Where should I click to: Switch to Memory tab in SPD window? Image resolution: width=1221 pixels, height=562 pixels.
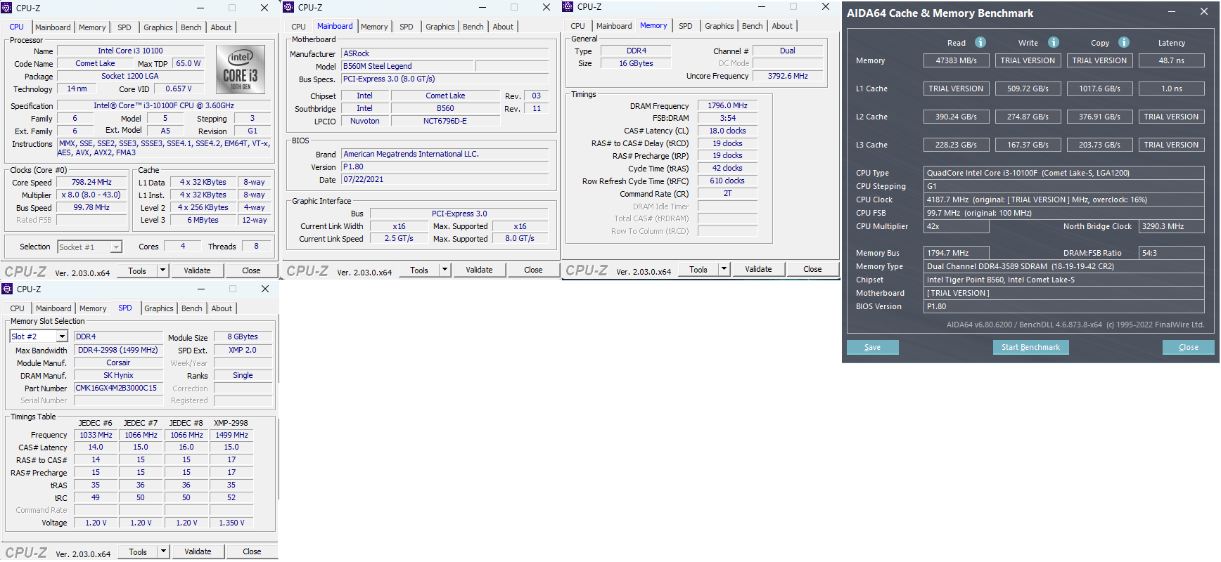click(93, 308)
